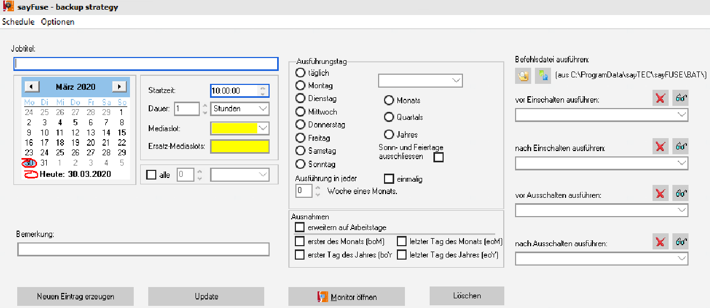Click the open folder icon under Befehlsdatei ausführen

[x=523, y=76]
